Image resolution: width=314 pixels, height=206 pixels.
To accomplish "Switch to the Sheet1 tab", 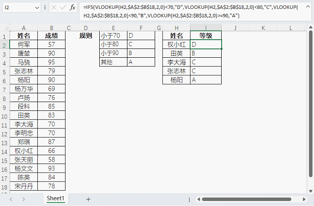I will [56, 199].
